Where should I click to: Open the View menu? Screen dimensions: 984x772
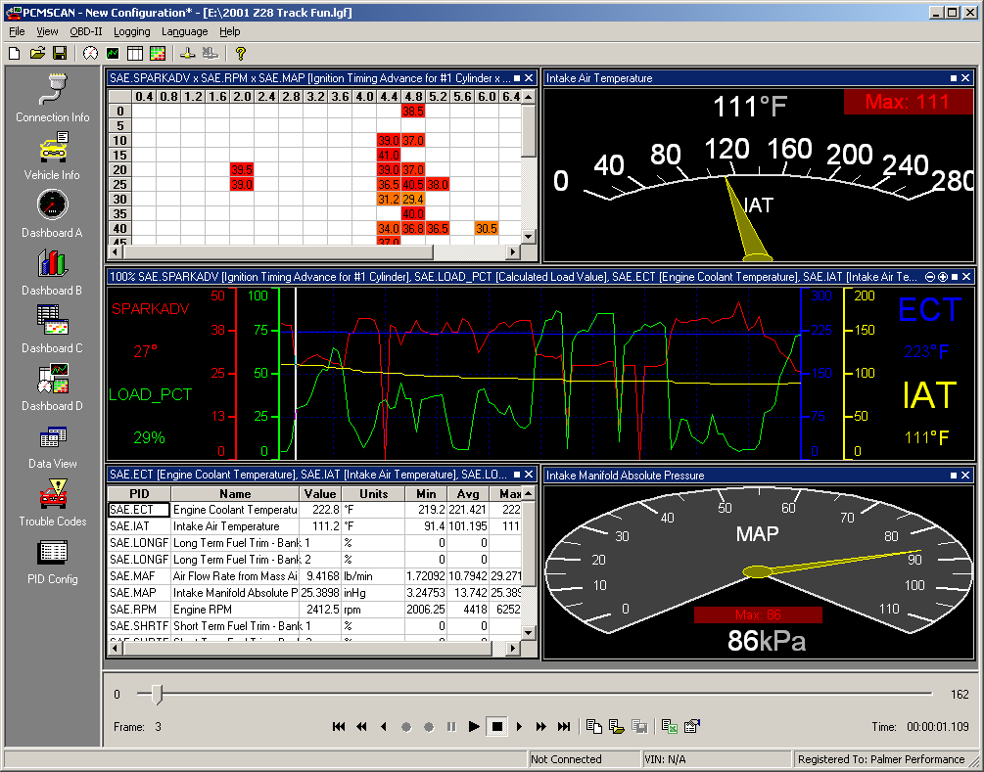coord(47,31)
